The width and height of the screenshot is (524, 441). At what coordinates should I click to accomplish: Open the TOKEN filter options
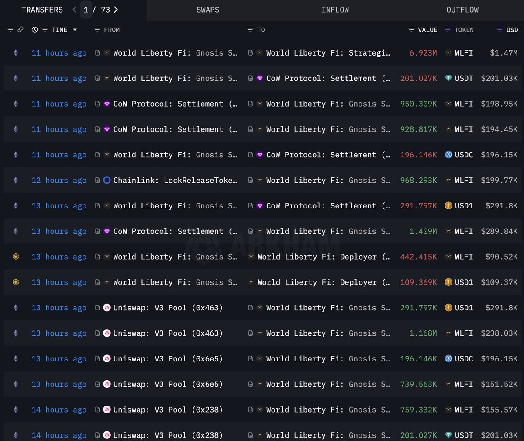pyautogui.click(x=448, y=30)
